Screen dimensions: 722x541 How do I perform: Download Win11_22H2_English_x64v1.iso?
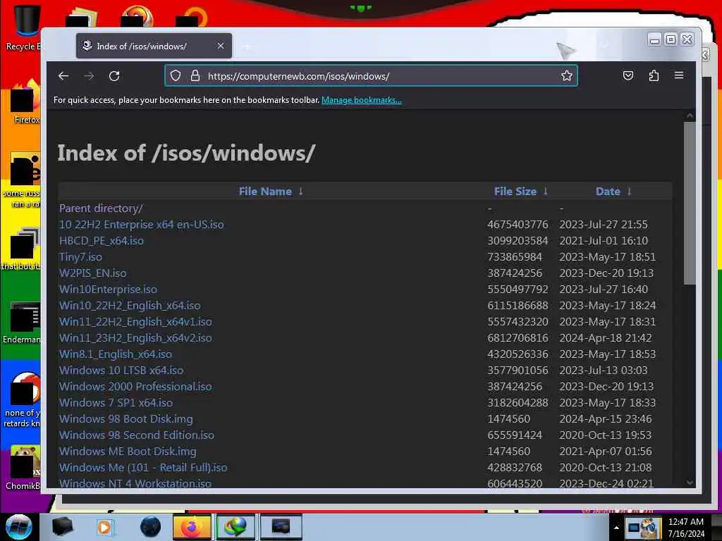135,321
